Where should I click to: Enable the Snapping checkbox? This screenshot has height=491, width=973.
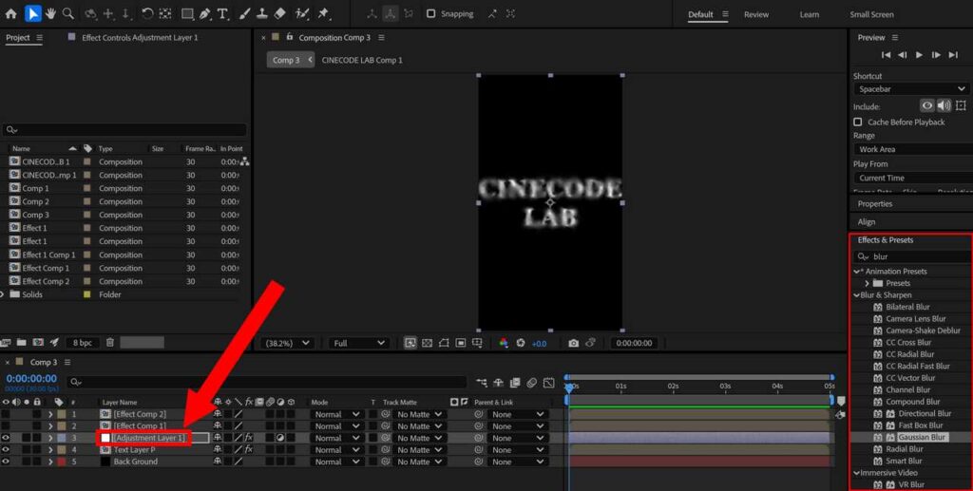coord(430,13)
